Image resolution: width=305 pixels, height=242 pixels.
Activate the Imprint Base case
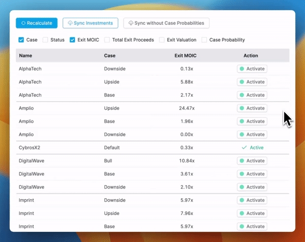(x=252, y=226)
